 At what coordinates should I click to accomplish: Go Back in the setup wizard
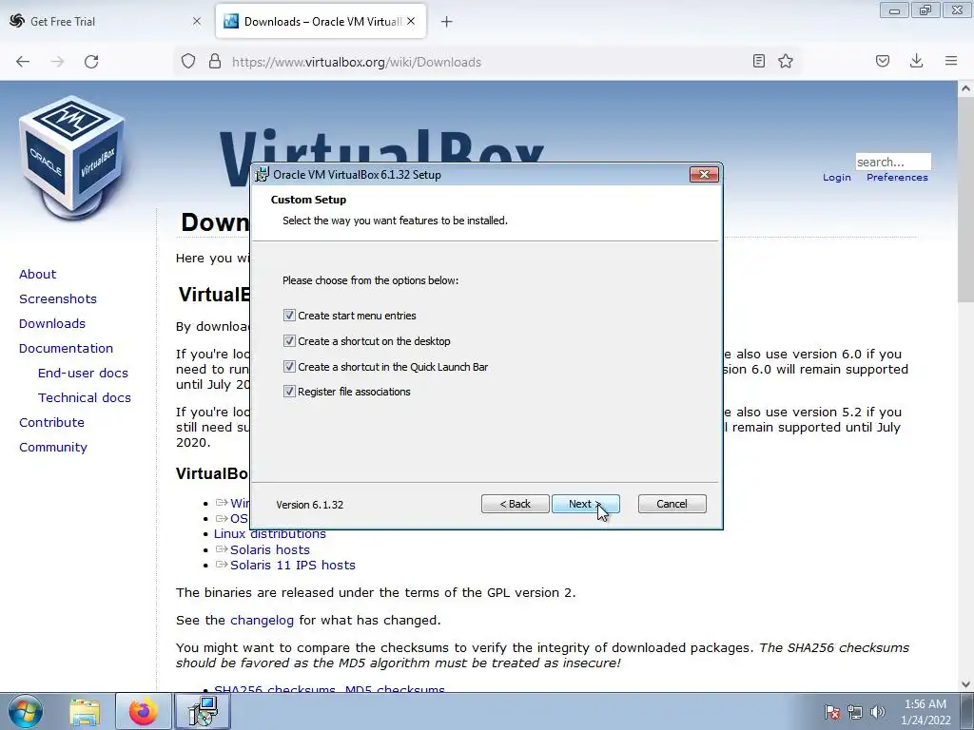(515, 504)
